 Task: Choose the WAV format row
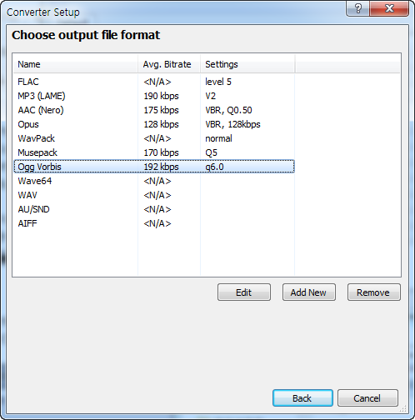154,195
